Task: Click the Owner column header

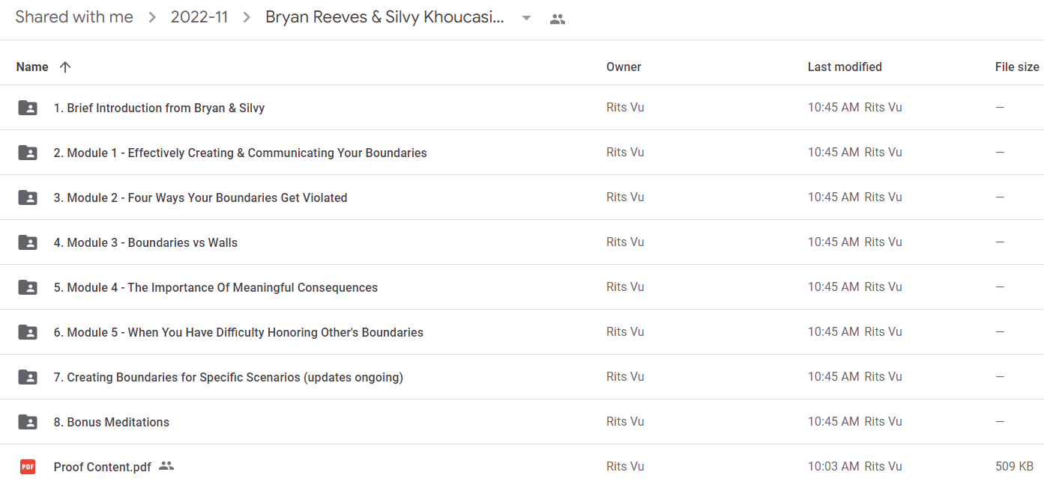Action: [x=624, y=67]
